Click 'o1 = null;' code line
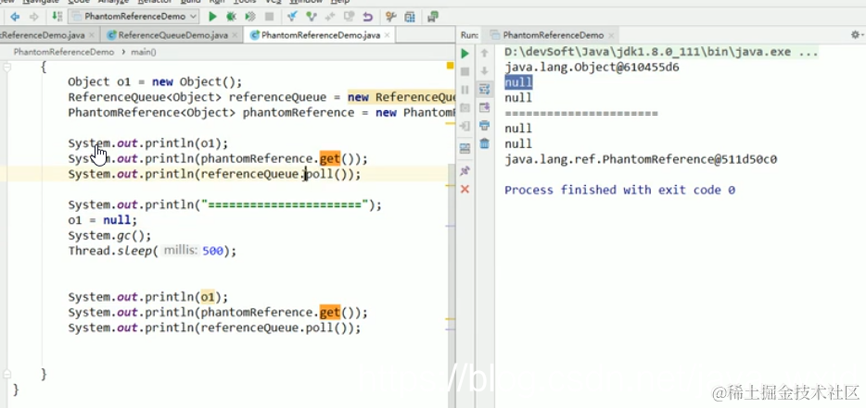866x408 pixels. [102, 220]
